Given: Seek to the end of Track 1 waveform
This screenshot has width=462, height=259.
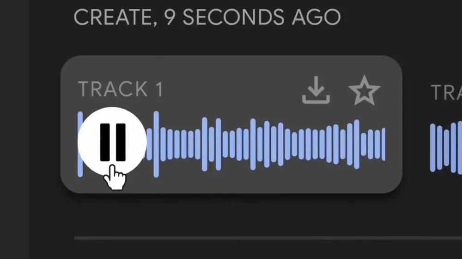Looking at the screenshot, I should [x=383, y=144].
